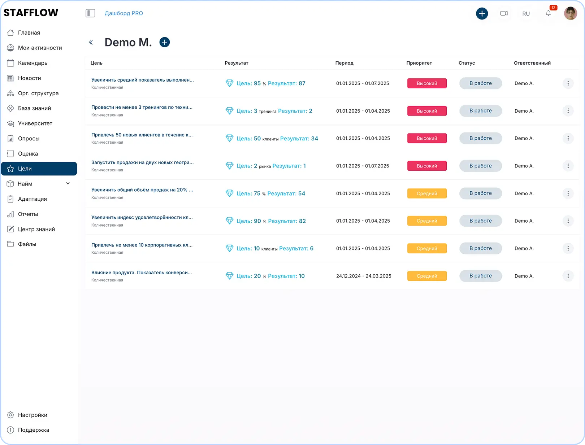Open the goal about 3 trainings
This screenshot has height=445, width=585.
pos(142,107)
